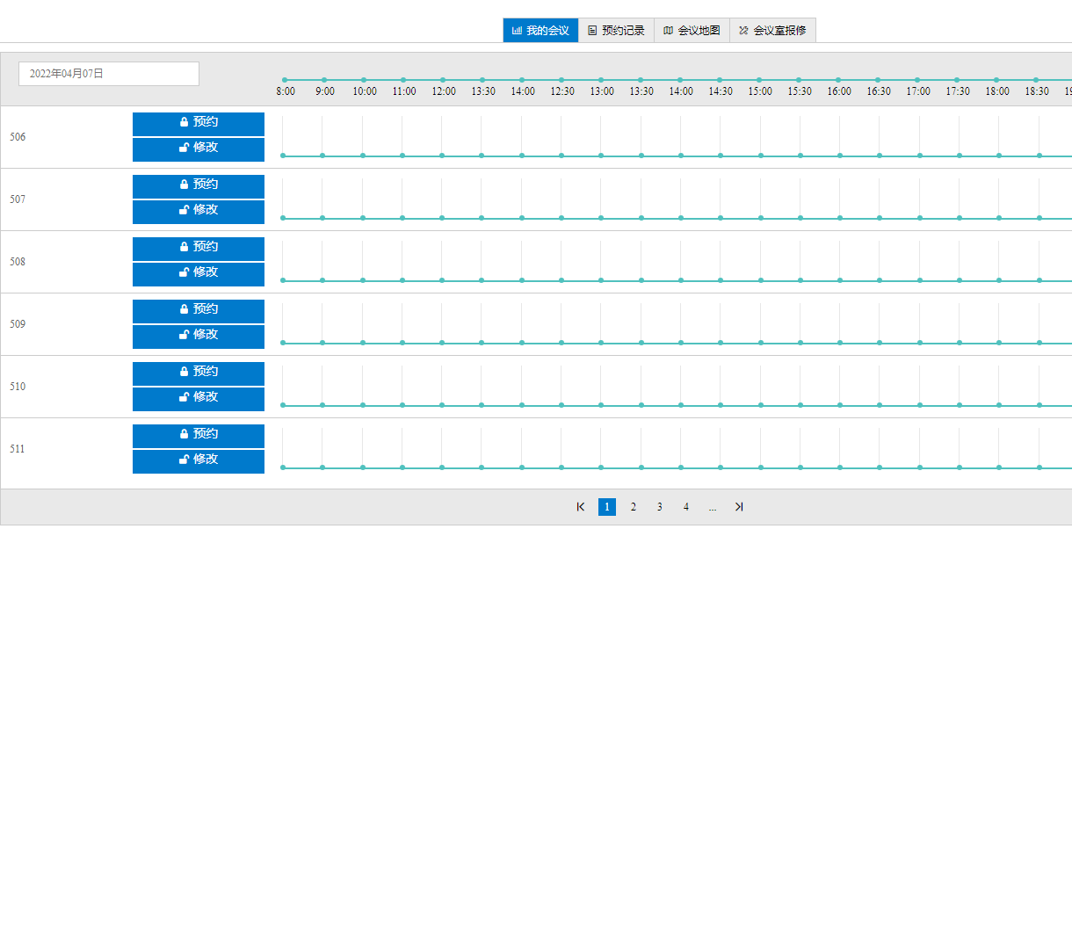This screenshot has width=1072, height=949.
Task: Go to first page icon
Action: click(581, 507)
